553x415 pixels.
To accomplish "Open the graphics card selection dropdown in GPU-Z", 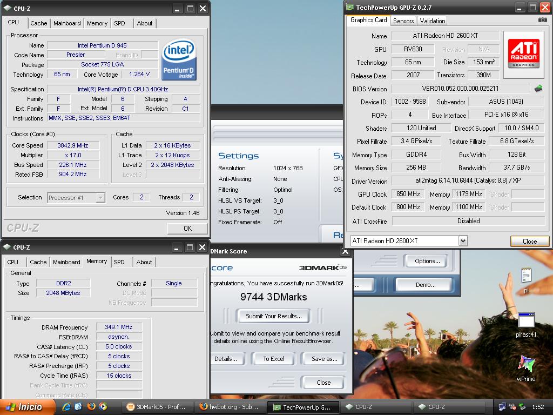I will (x=463, y=241).
